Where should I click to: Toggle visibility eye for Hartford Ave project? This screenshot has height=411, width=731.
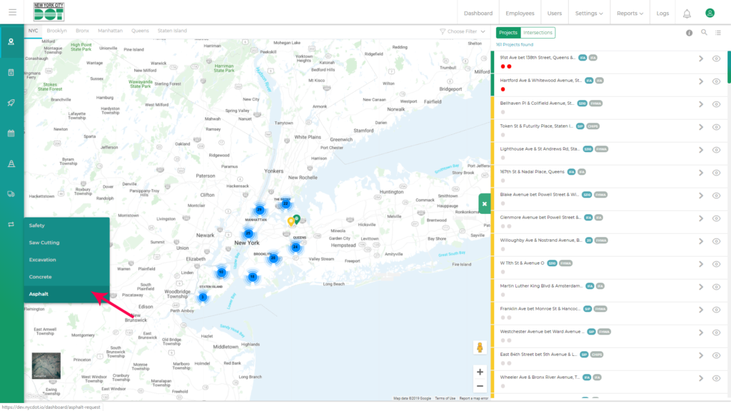click(716, 81)
